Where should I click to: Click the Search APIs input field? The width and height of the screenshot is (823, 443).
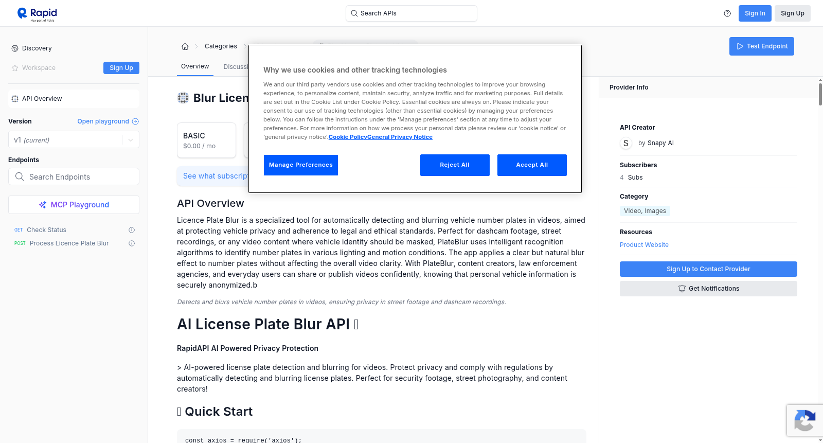[411, 13]
